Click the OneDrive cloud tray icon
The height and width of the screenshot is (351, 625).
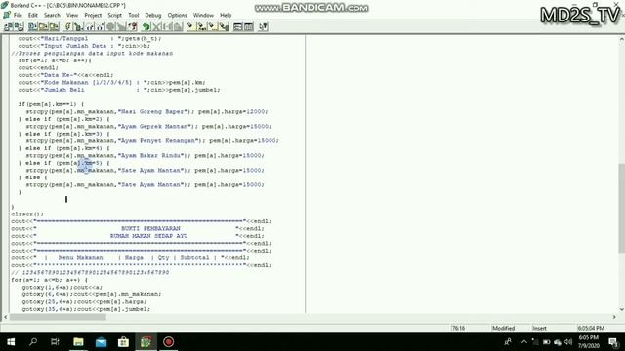558,342
